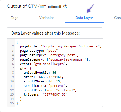Screen dimensions: 121x112
Task: Click the uniqueEventId value 56
Action: pos(54,73)
